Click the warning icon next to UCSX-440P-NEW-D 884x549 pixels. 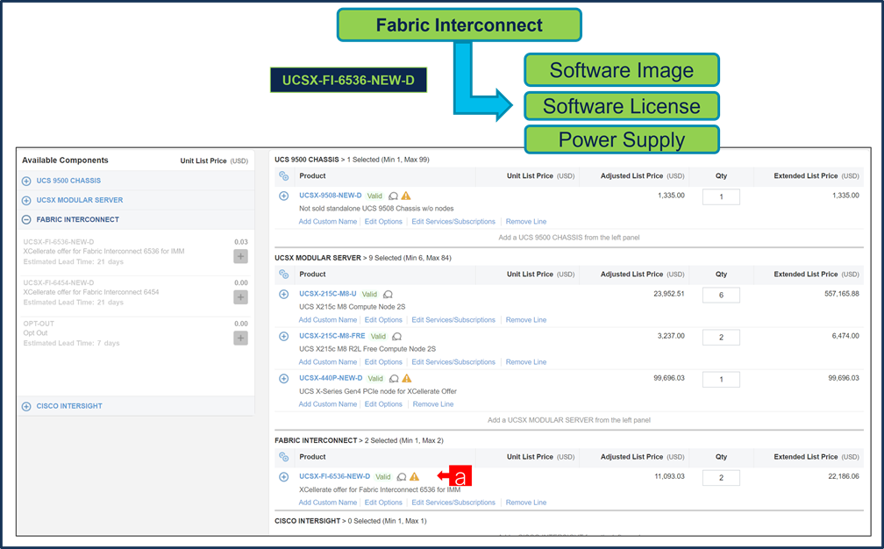click(x=407, y=378)
